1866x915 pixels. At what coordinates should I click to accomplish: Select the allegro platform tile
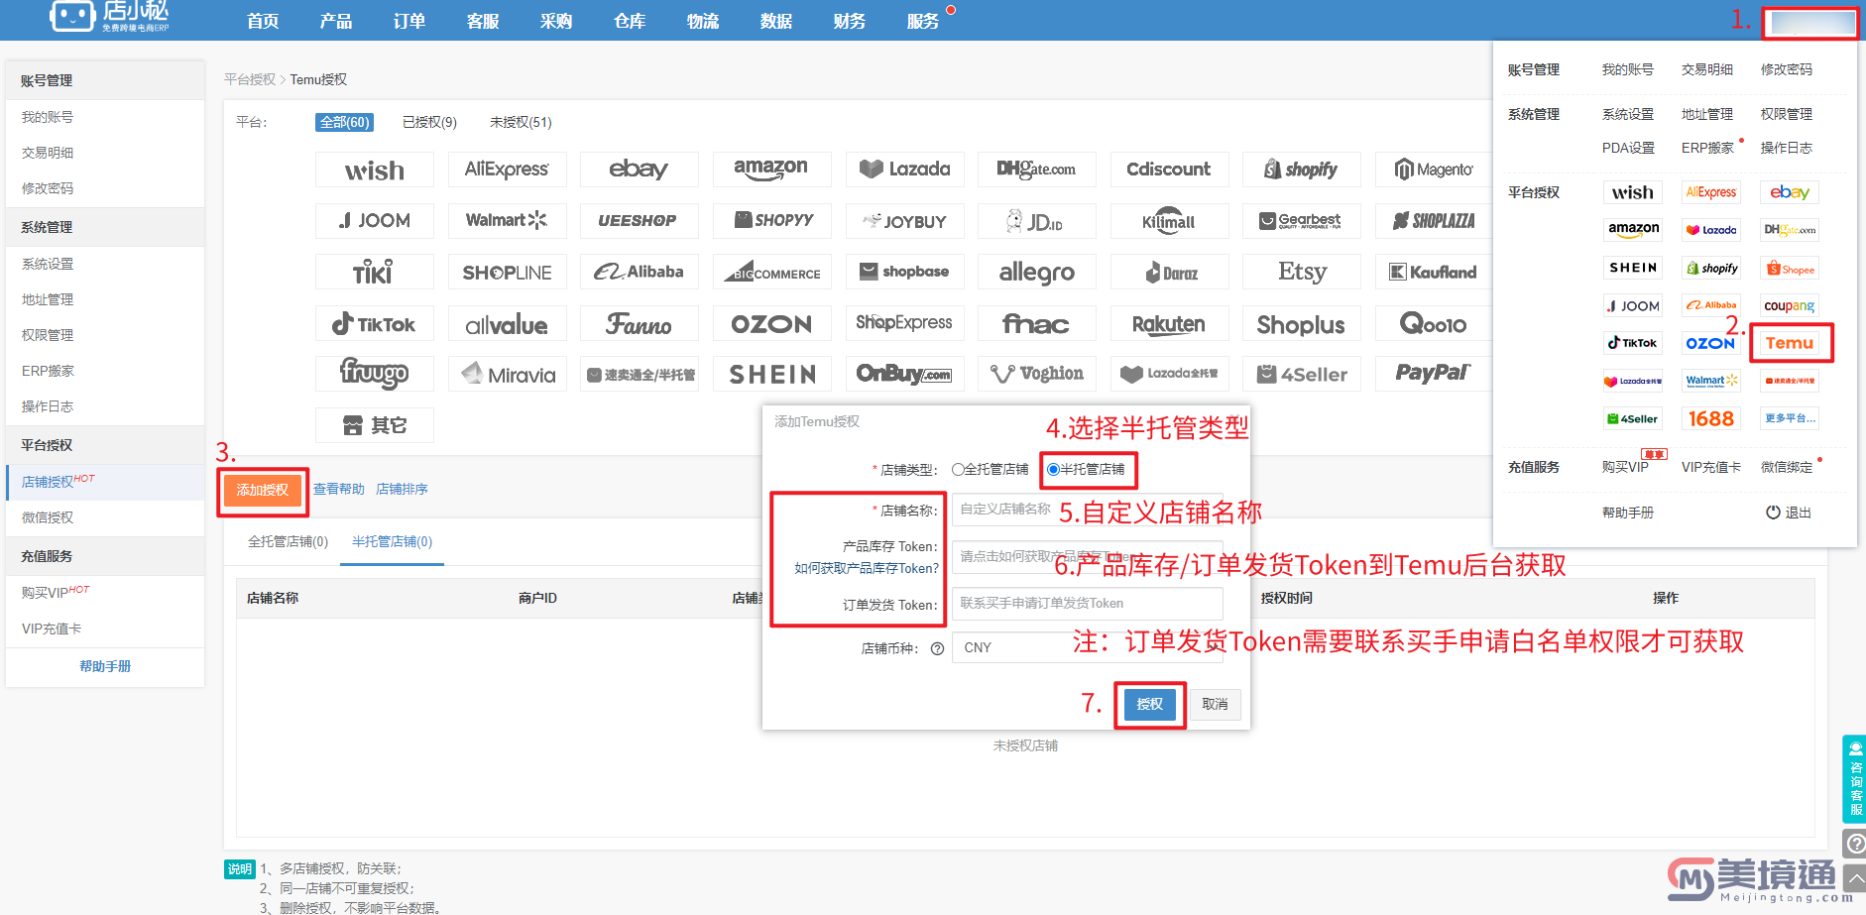(x=1037, y=272)
